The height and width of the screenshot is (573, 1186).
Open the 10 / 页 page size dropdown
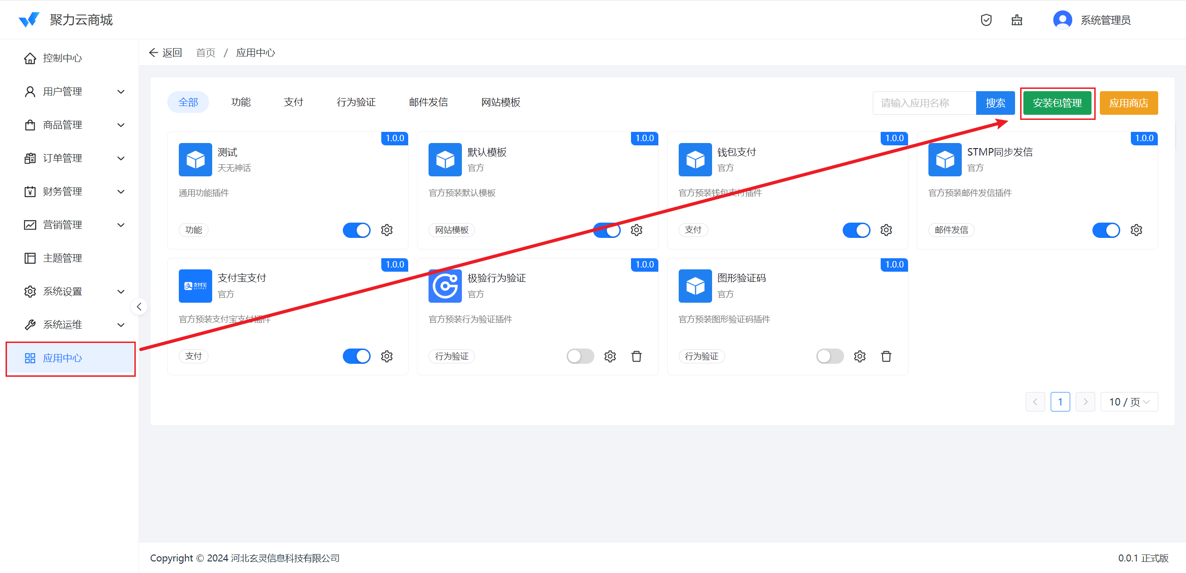(1129, 402)
